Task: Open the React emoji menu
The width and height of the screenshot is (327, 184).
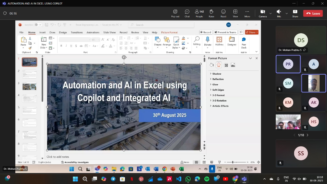Action: [x=223, y=13]
